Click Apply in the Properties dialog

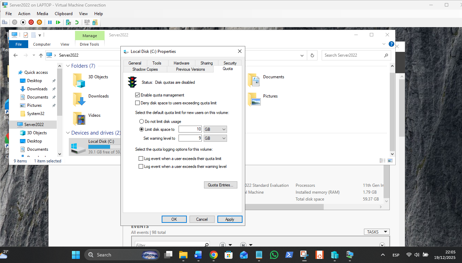tap(229, 219)
